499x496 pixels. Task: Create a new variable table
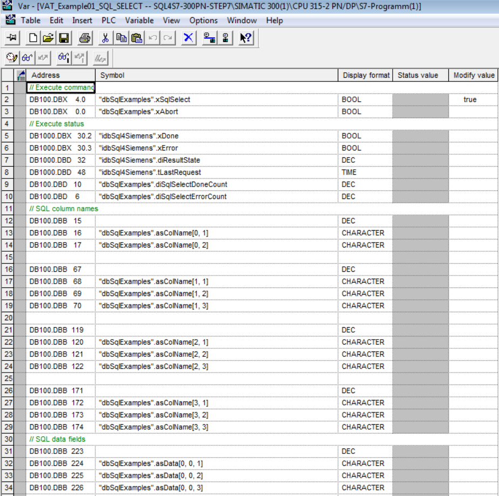[33, 38]
